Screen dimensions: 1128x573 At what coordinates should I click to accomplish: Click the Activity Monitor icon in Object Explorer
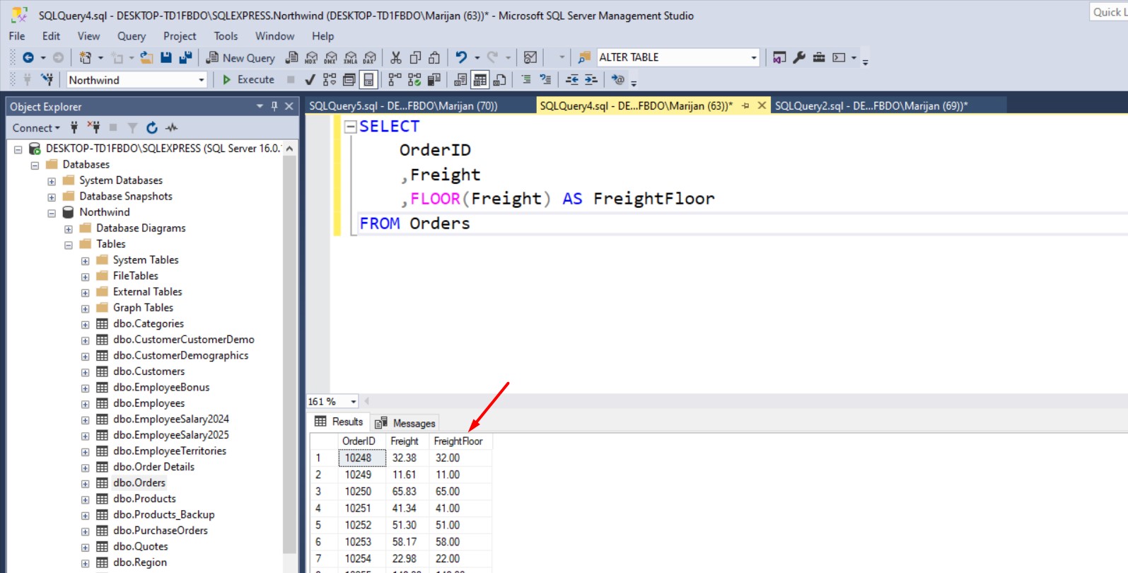pos(172,128)
